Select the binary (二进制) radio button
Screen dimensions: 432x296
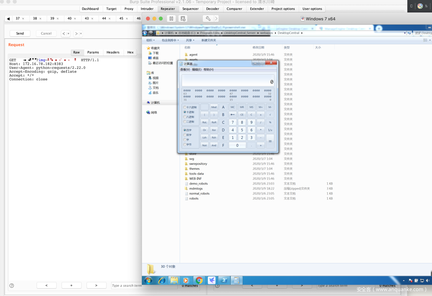(185, 122)
